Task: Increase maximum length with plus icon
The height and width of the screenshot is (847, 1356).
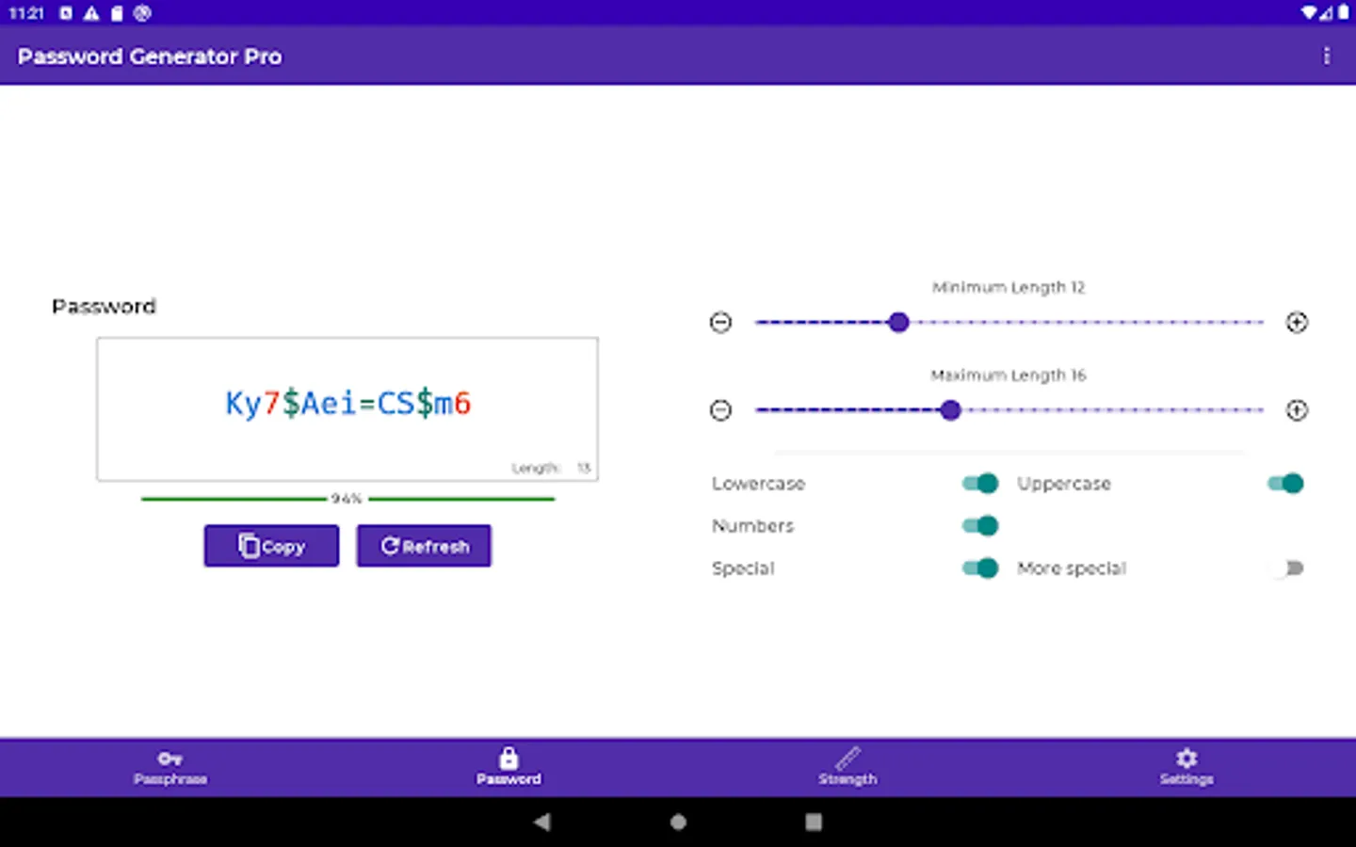Action: [x=1297, y=410]
